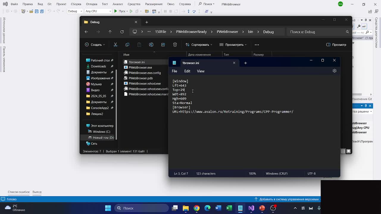Click Пуск run button in Visual Studio
Image resolution: width=381 pixels, height=214 pixels.
tap(120, 11)
